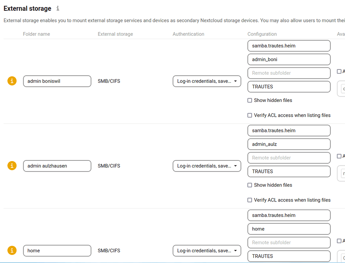
Task: Click the admin aulzhausen folder name field
Action: 57,166
